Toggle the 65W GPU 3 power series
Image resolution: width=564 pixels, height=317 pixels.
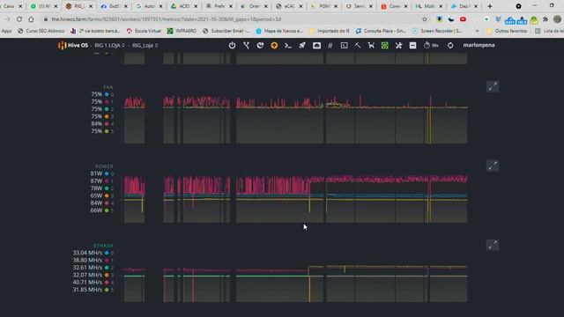pos(102,195)
